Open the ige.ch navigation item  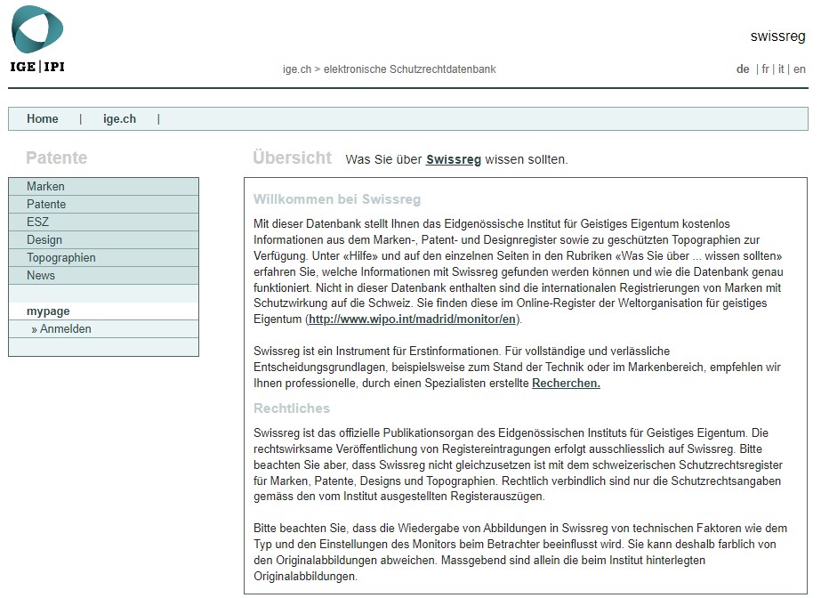click(119, 119)
